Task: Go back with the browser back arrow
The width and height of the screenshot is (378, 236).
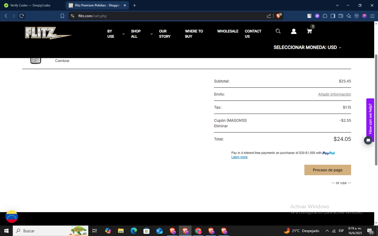Action: point(6,16)
